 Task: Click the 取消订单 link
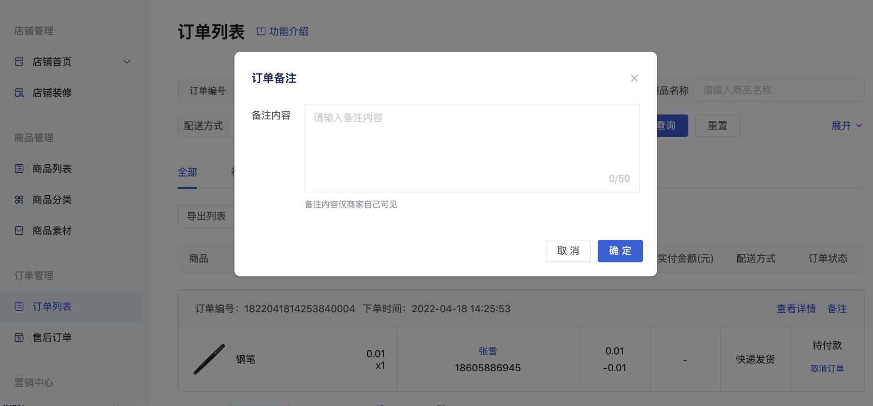(x=827, y=369)
